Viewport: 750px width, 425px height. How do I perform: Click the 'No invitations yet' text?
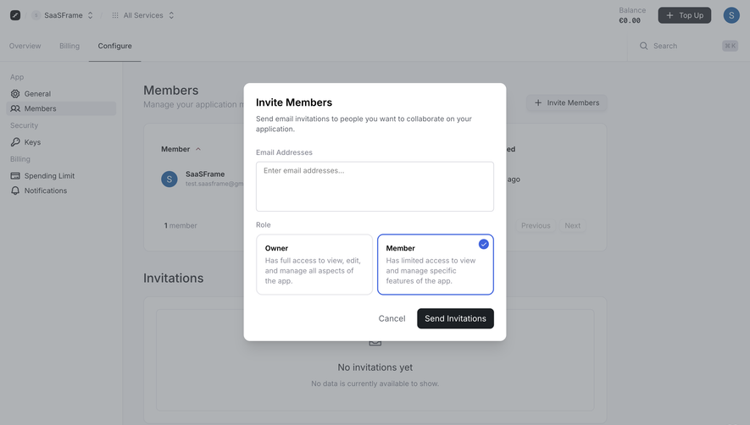coord(375,367)
